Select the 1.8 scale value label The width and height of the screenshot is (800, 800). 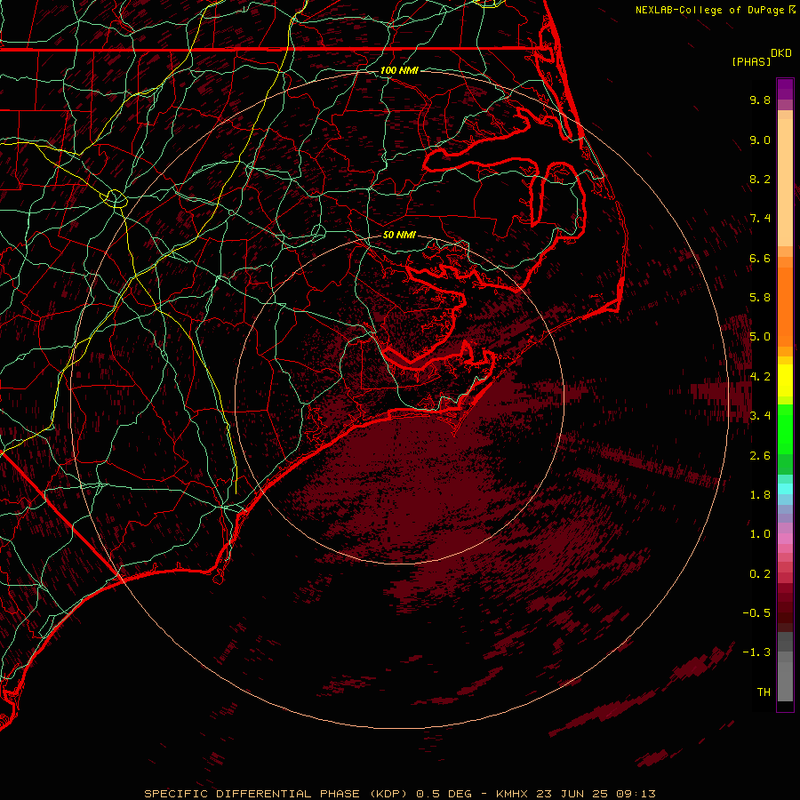pos(760,495)
